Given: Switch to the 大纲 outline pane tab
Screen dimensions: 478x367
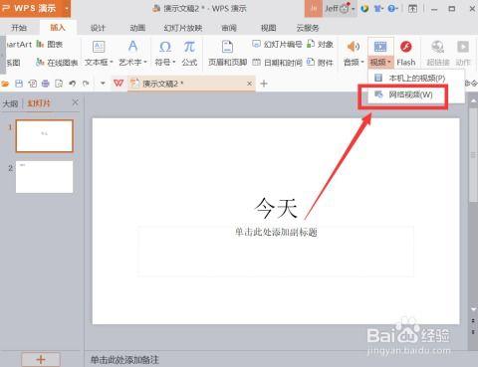Looking at the screenshot, I should 10,103.
